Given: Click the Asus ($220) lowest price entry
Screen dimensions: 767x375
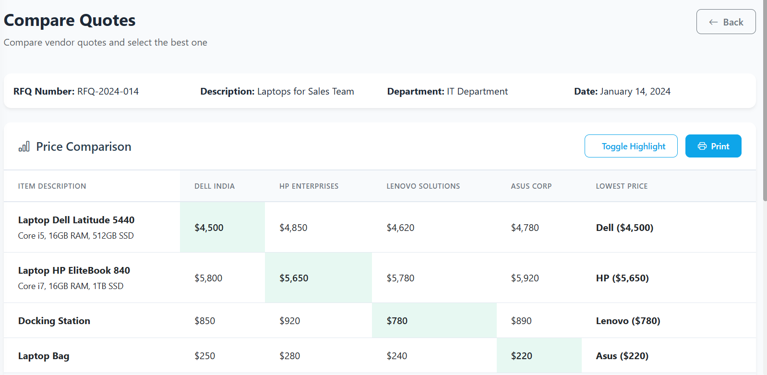Looking at the screenshot, I should click(x=622, y=356).
